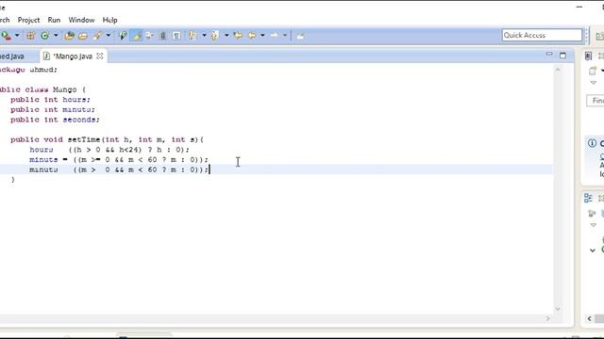Toggle Word Wrap toolbar button

(x=149, y=36)
